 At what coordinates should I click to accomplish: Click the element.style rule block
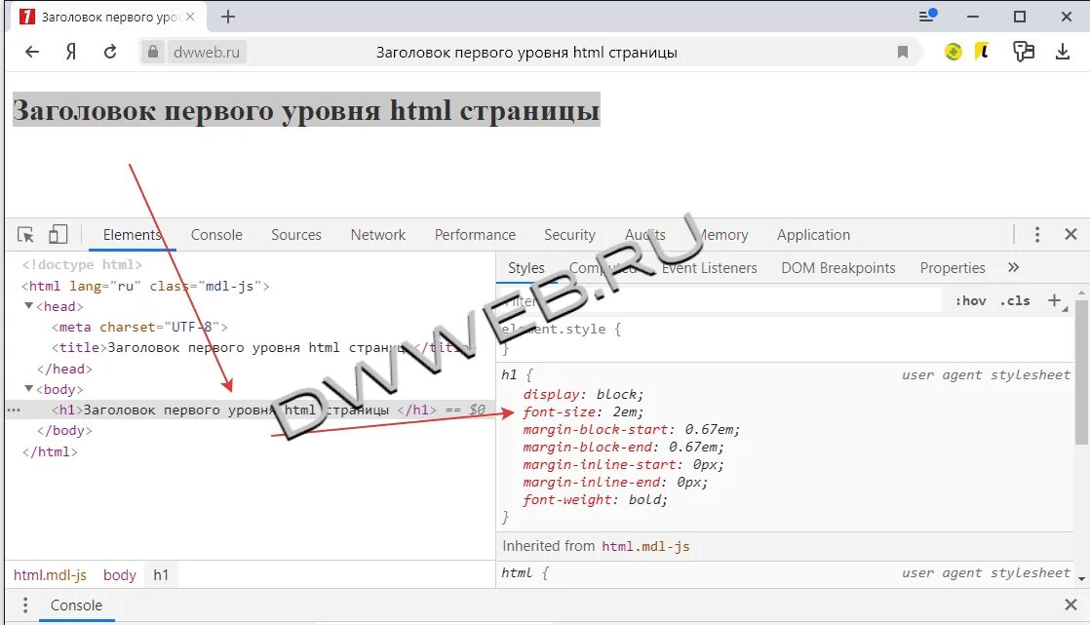click(x=786, y=338)
